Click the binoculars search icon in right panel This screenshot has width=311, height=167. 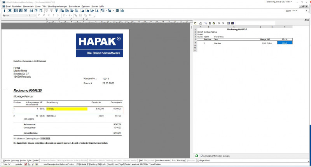pos(214,23)
